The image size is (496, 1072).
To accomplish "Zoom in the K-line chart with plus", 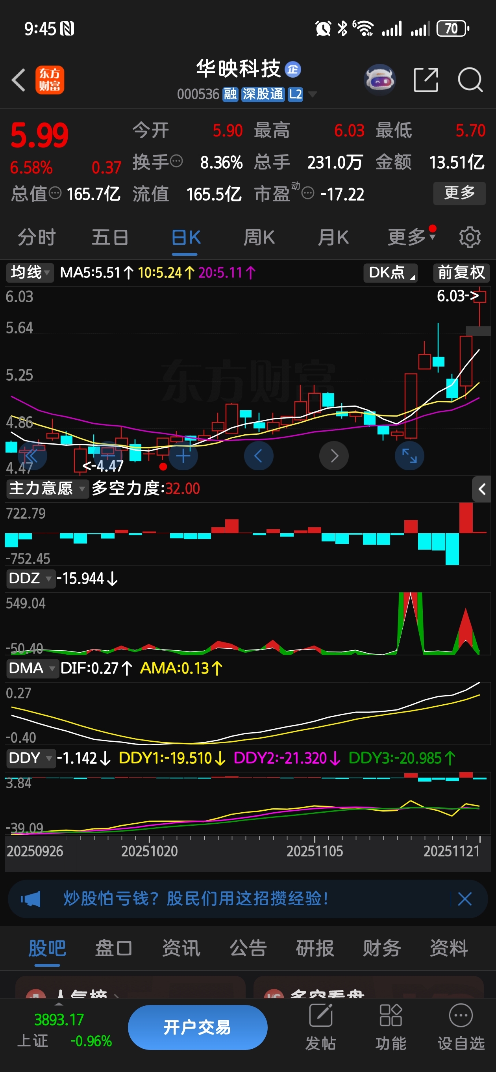I will point(183,456).
